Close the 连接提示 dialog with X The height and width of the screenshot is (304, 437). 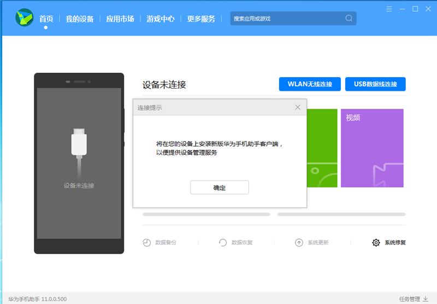click(x=298, y=107)
